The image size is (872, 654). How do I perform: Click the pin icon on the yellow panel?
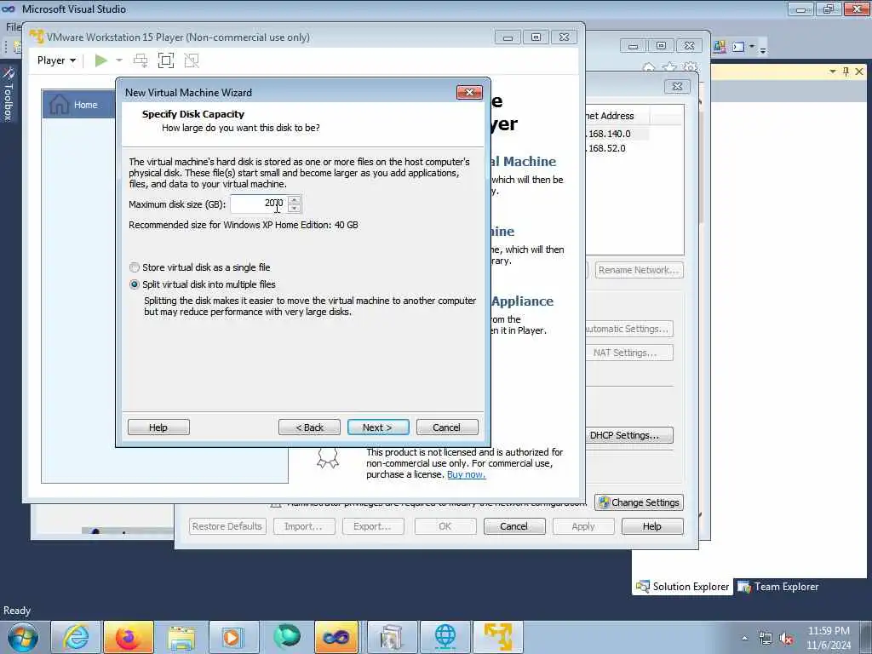click(x=846, y=72)
